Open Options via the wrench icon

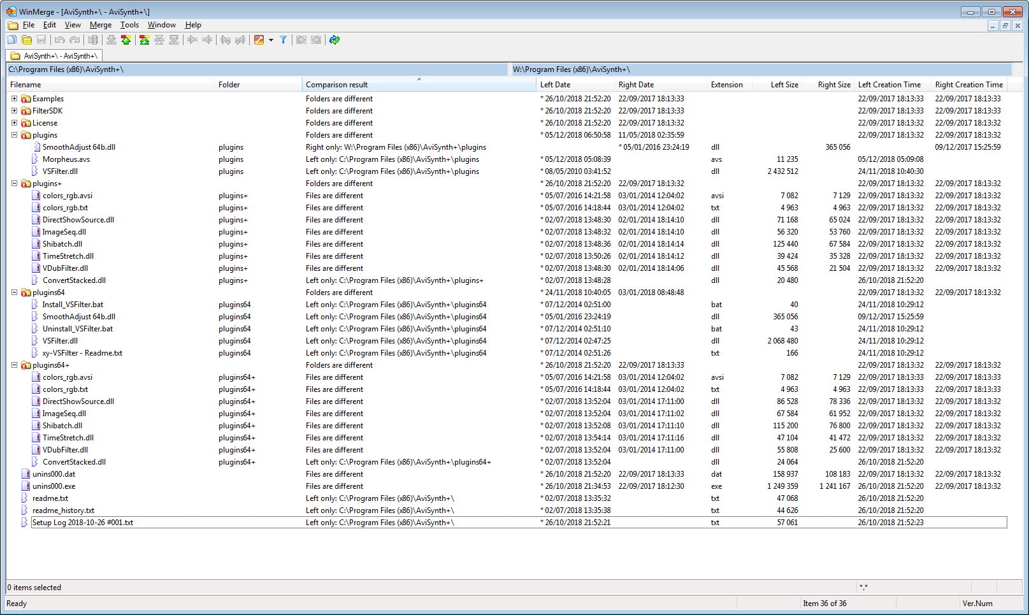pyautogui.click(x=259, y=40)
